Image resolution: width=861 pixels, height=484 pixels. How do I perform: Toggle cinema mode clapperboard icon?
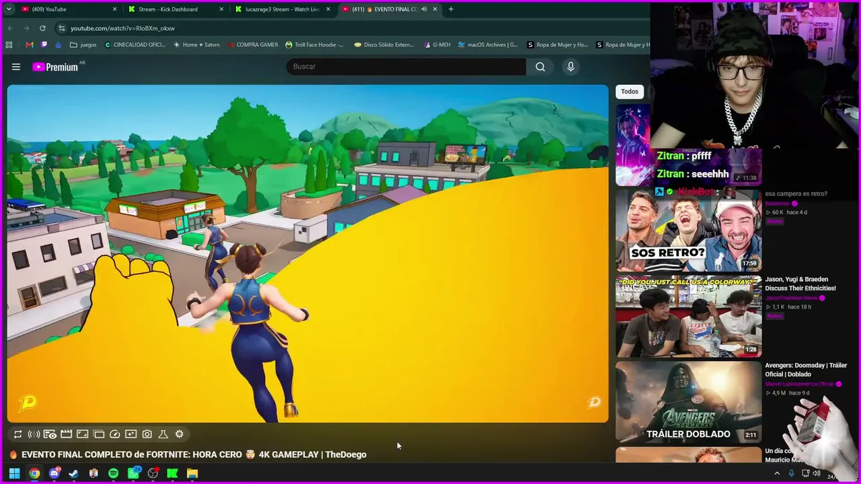[66, 434]
